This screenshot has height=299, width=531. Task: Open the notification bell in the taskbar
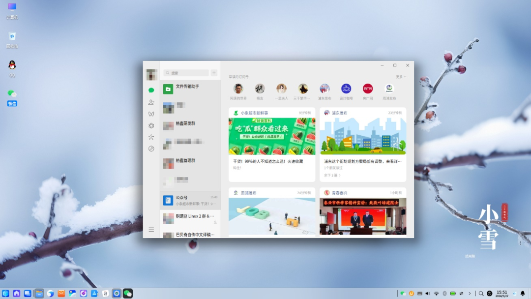(x=523, y=294)
